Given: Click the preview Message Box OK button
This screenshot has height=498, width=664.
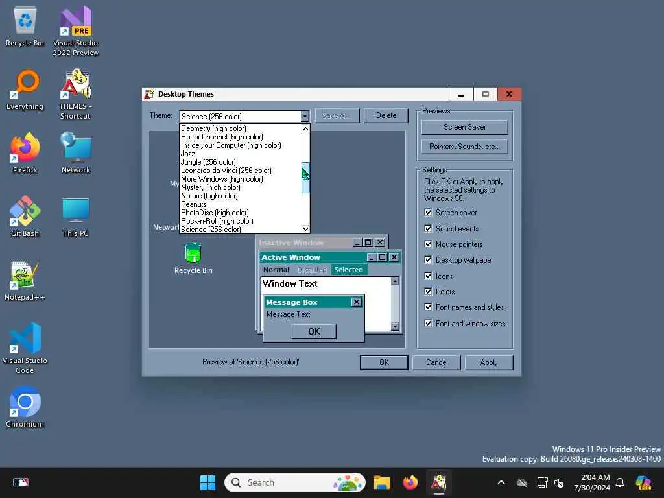Looking at the screenshot, I should 314,331.
